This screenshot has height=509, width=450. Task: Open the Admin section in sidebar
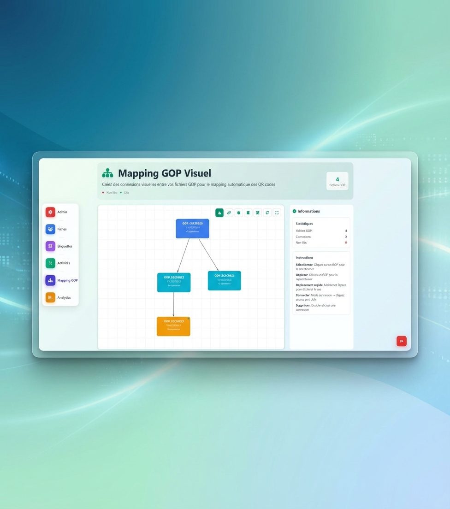pos(60,212)
